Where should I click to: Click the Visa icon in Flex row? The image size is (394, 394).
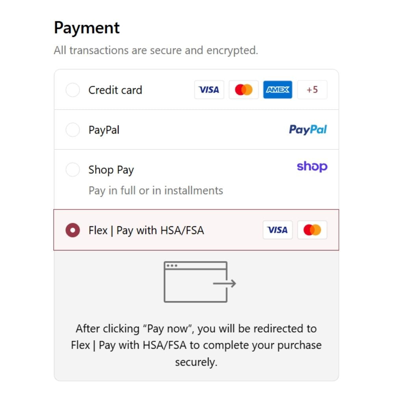(x=277, y=230)
